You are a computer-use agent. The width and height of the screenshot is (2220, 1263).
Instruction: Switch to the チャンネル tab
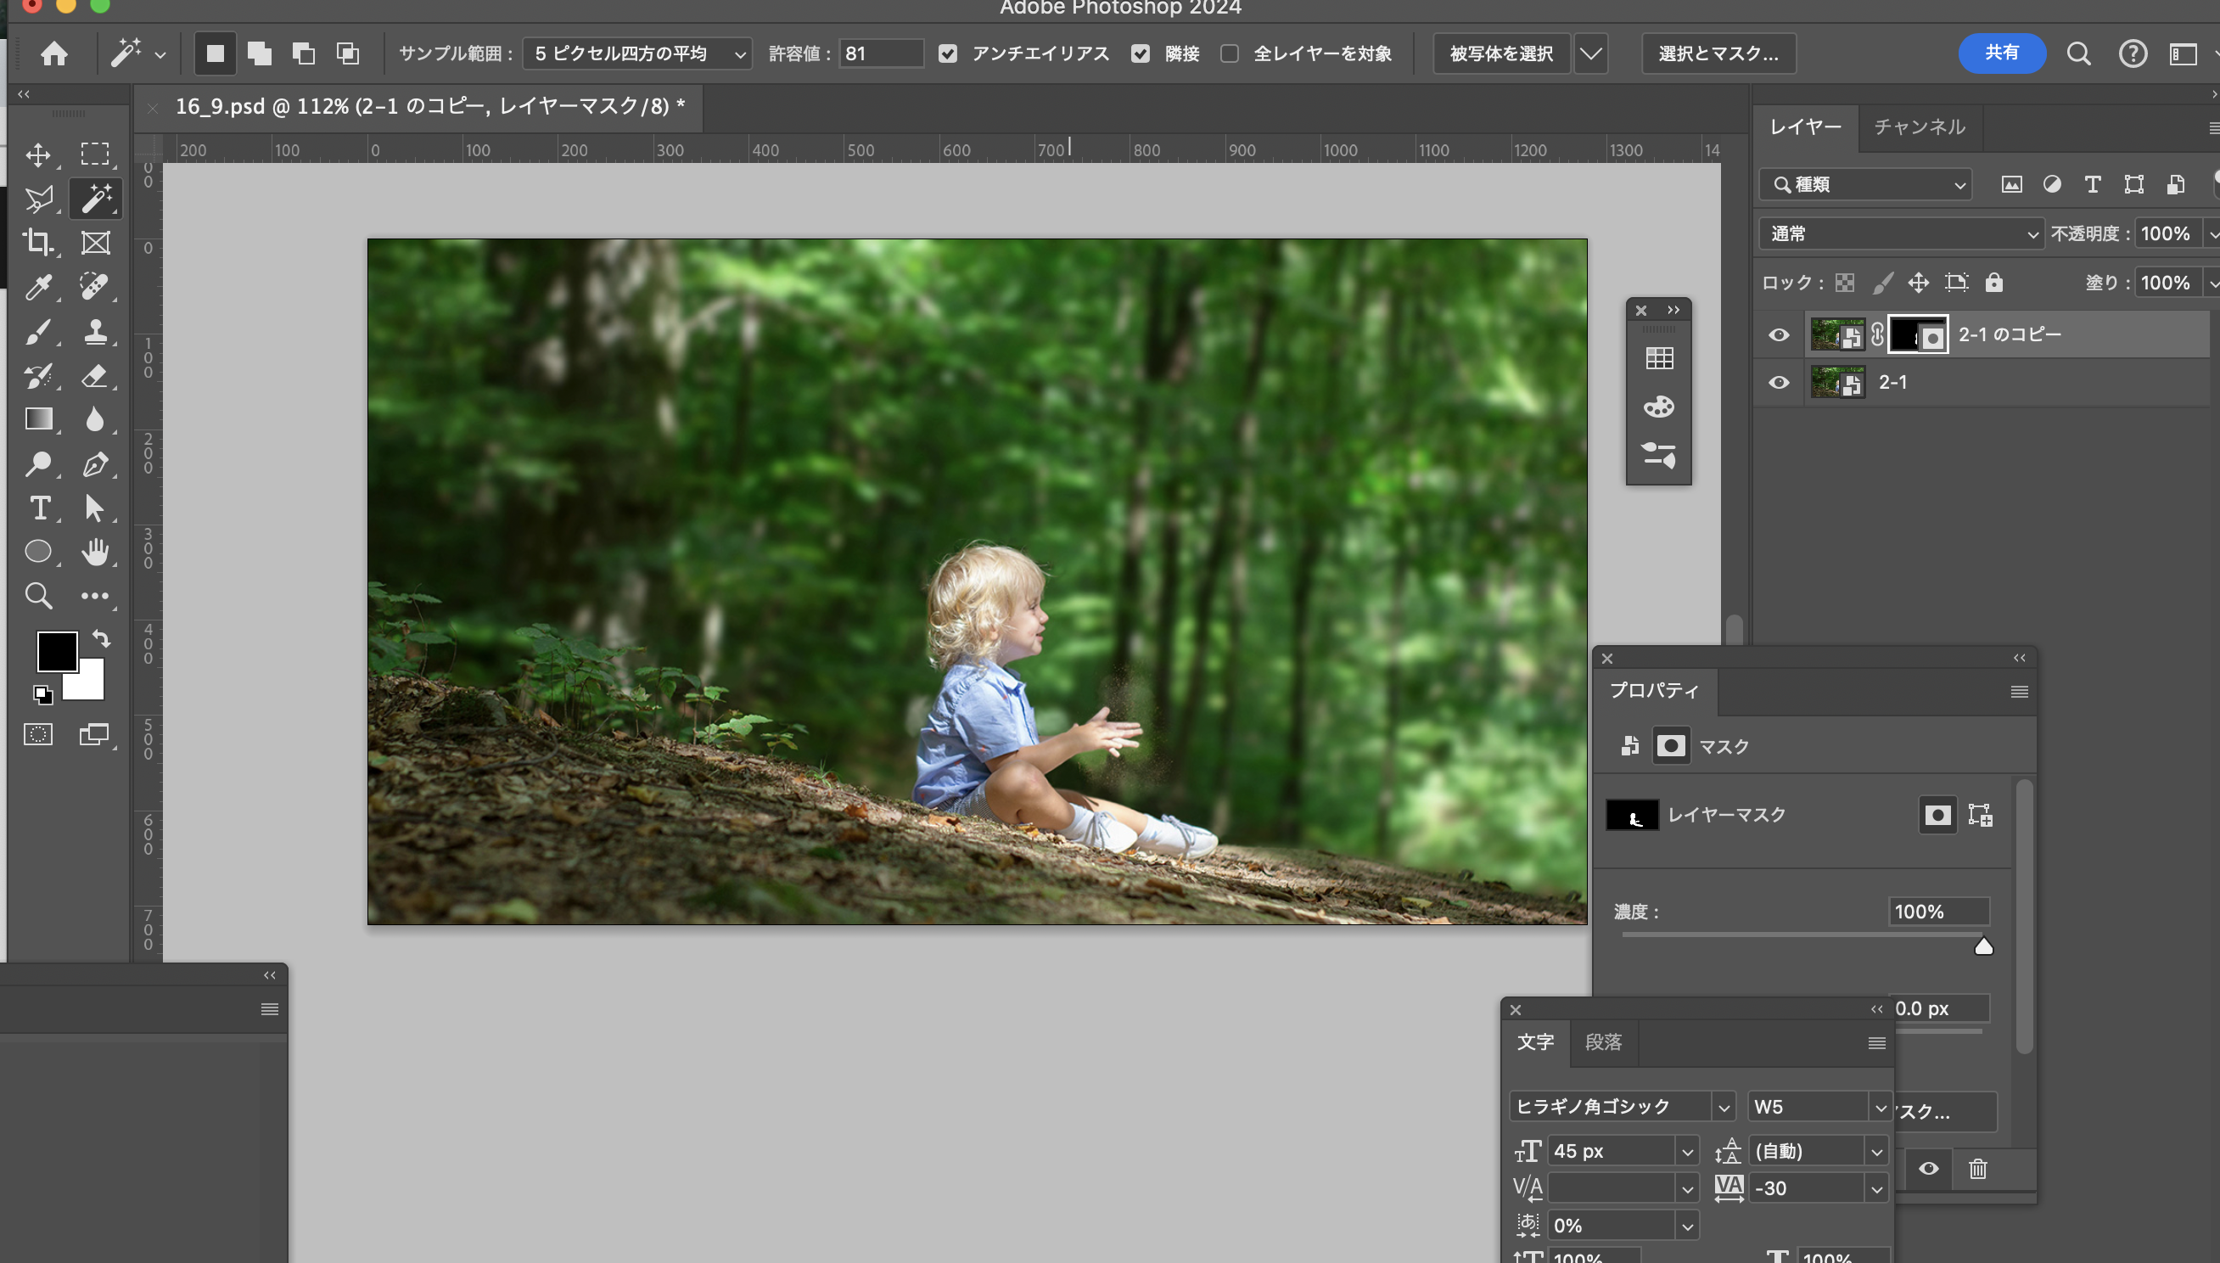[x=1919, y=127]
